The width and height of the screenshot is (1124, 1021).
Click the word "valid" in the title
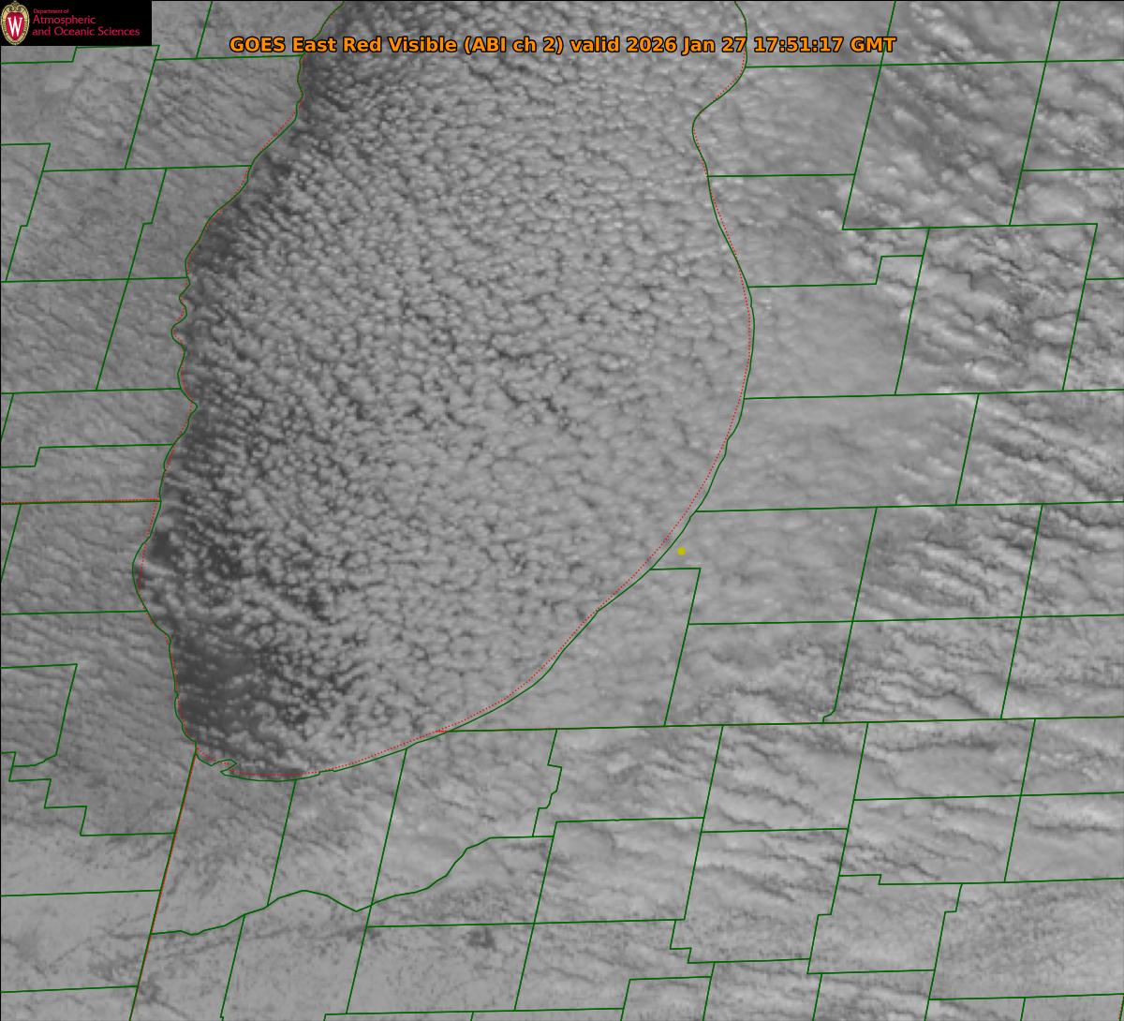pyautogui.click(x=598, y=45)
